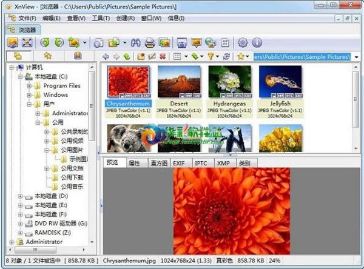Rotate left using the green counterclockwise icon
This screenshot has width=364, height=269.
[45, 42]
